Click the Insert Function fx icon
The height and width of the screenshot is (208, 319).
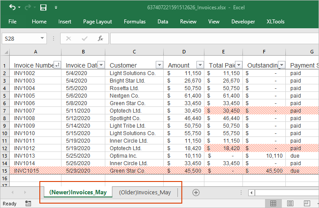coord(100,38)
